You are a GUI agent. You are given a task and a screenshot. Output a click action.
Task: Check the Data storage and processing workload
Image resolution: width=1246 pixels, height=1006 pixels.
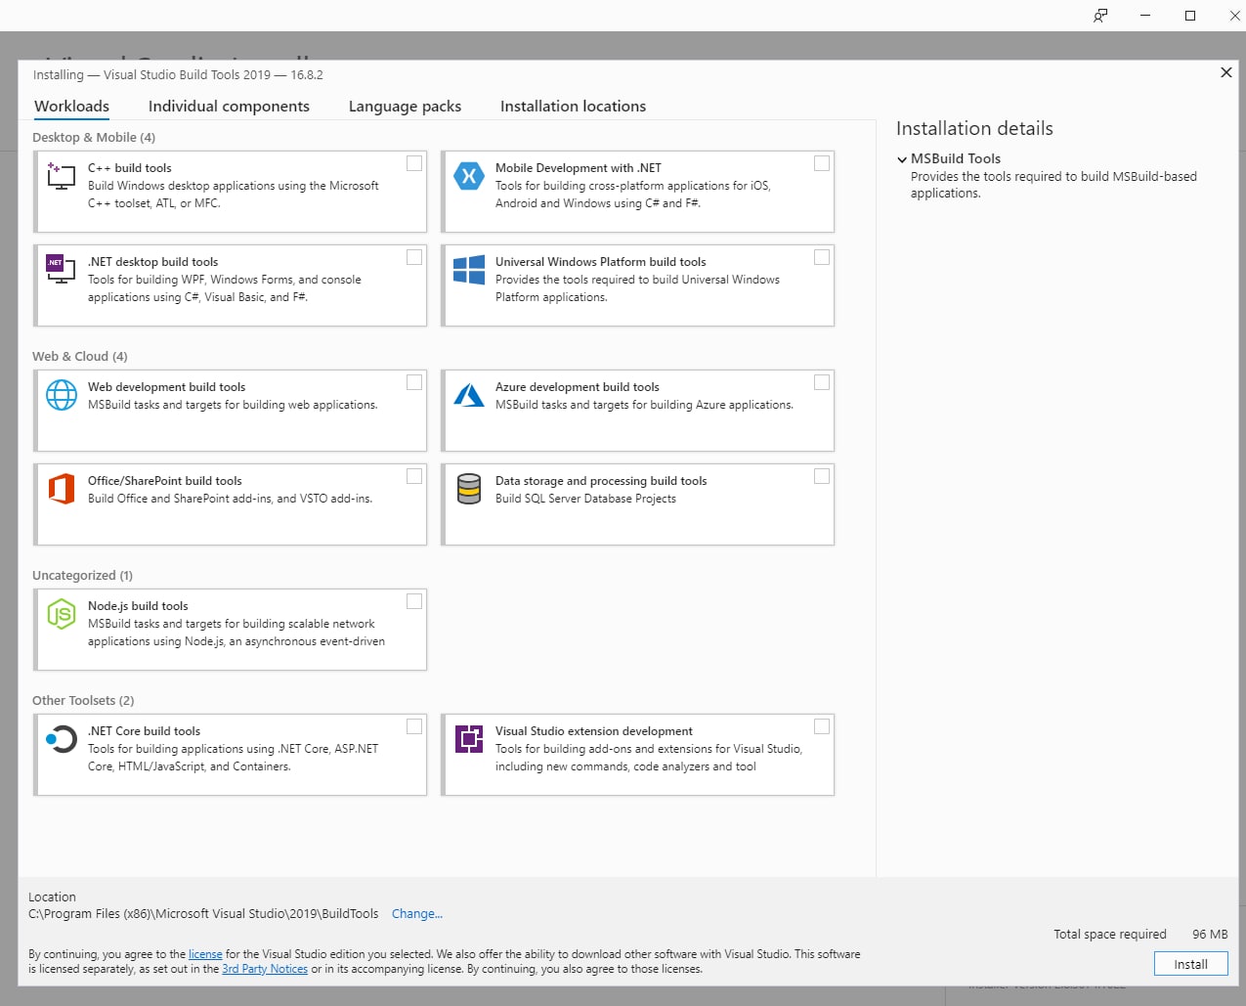(x=822, y=476)
